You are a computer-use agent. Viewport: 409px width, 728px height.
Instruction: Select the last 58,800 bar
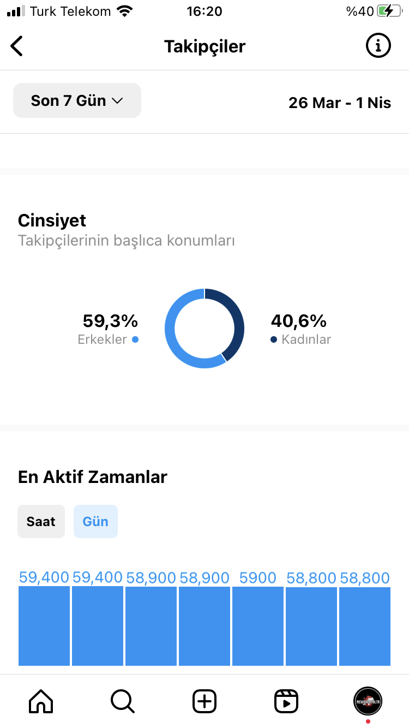(x=365, y=626)
